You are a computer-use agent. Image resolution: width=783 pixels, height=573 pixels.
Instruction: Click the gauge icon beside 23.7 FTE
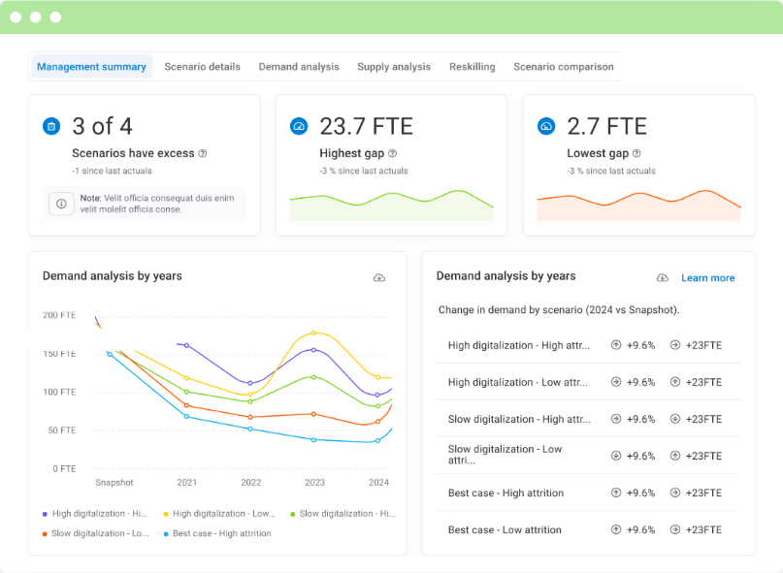(299, 126)
